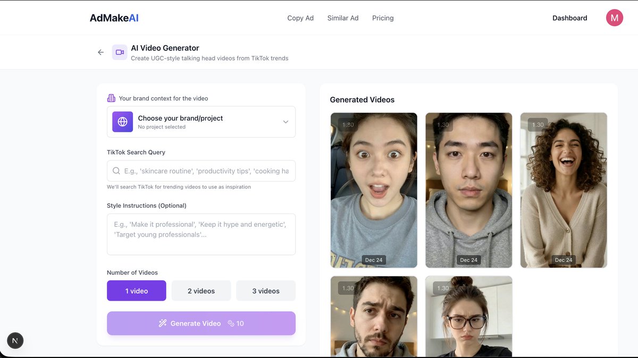
Task: Open the Similar Ad nav item
Action: click(343, 18)
